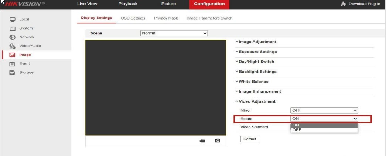Collapse the Video Adjustment section
The image size is (386, 156).
tap(257, 101)
